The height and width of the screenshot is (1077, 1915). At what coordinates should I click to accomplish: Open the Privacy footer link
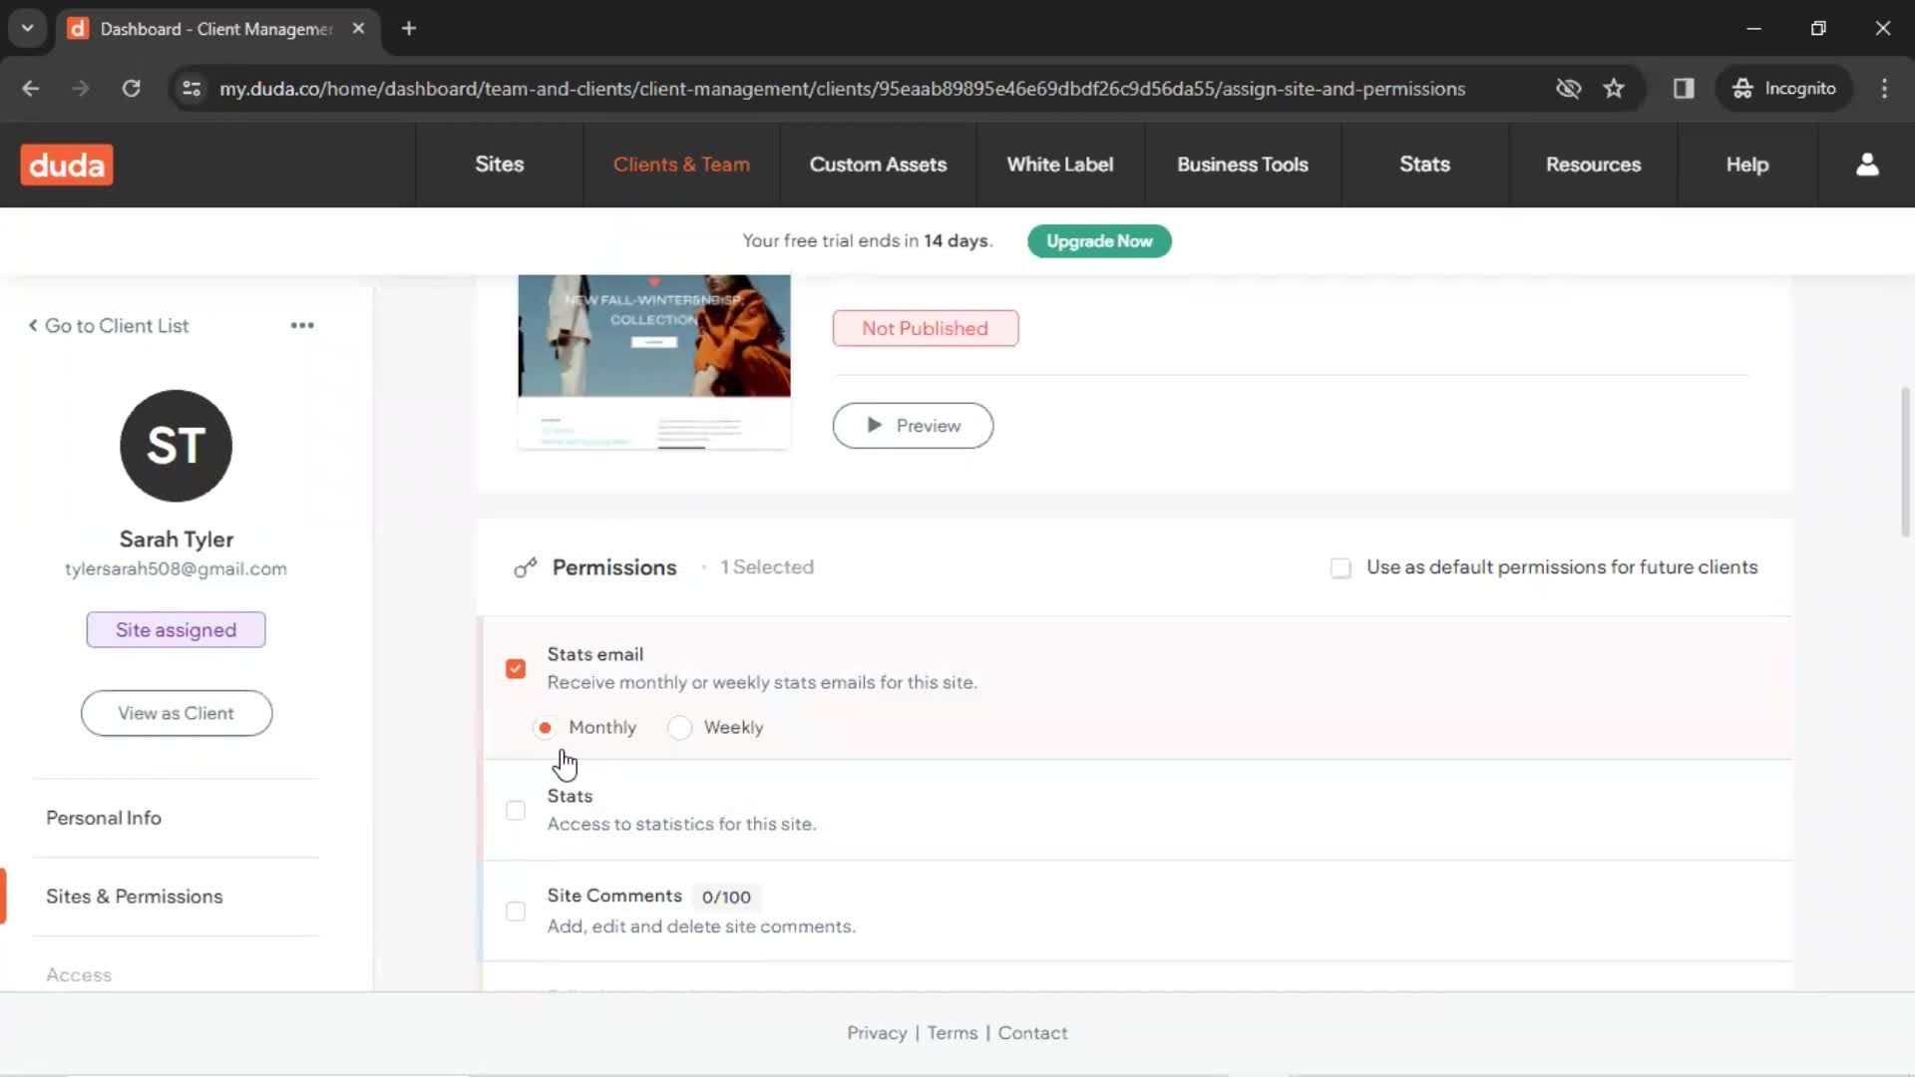pyautogui.click(x=877, y=1033)
